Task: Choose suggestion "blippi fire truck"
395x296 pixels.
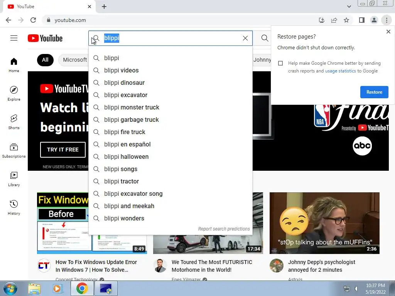Action: (170, 132)
